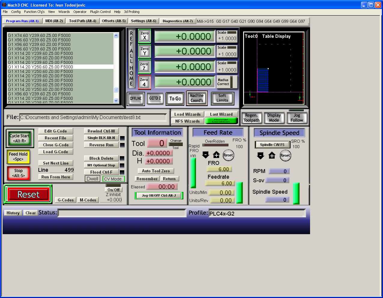Screen dimensions: 383x298
Task: Click the Clear status button
Action: point(31,213)
